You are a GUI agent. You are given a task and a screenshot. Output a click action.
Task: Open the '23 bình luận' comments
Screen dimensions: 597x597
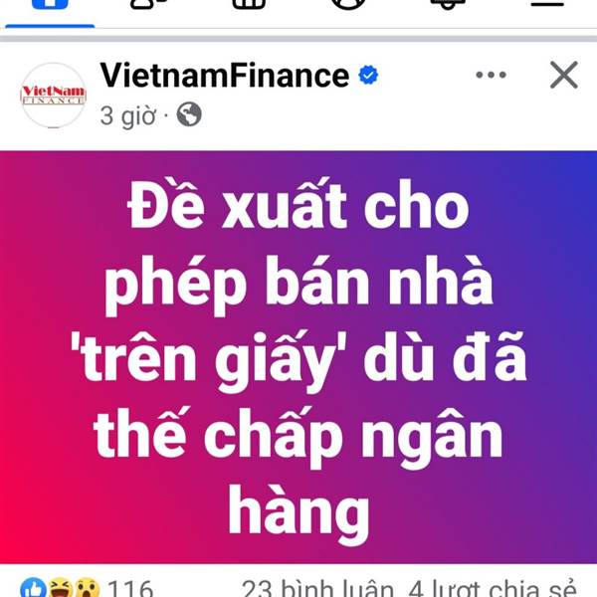pyautogui.click(x=318, y=589)
